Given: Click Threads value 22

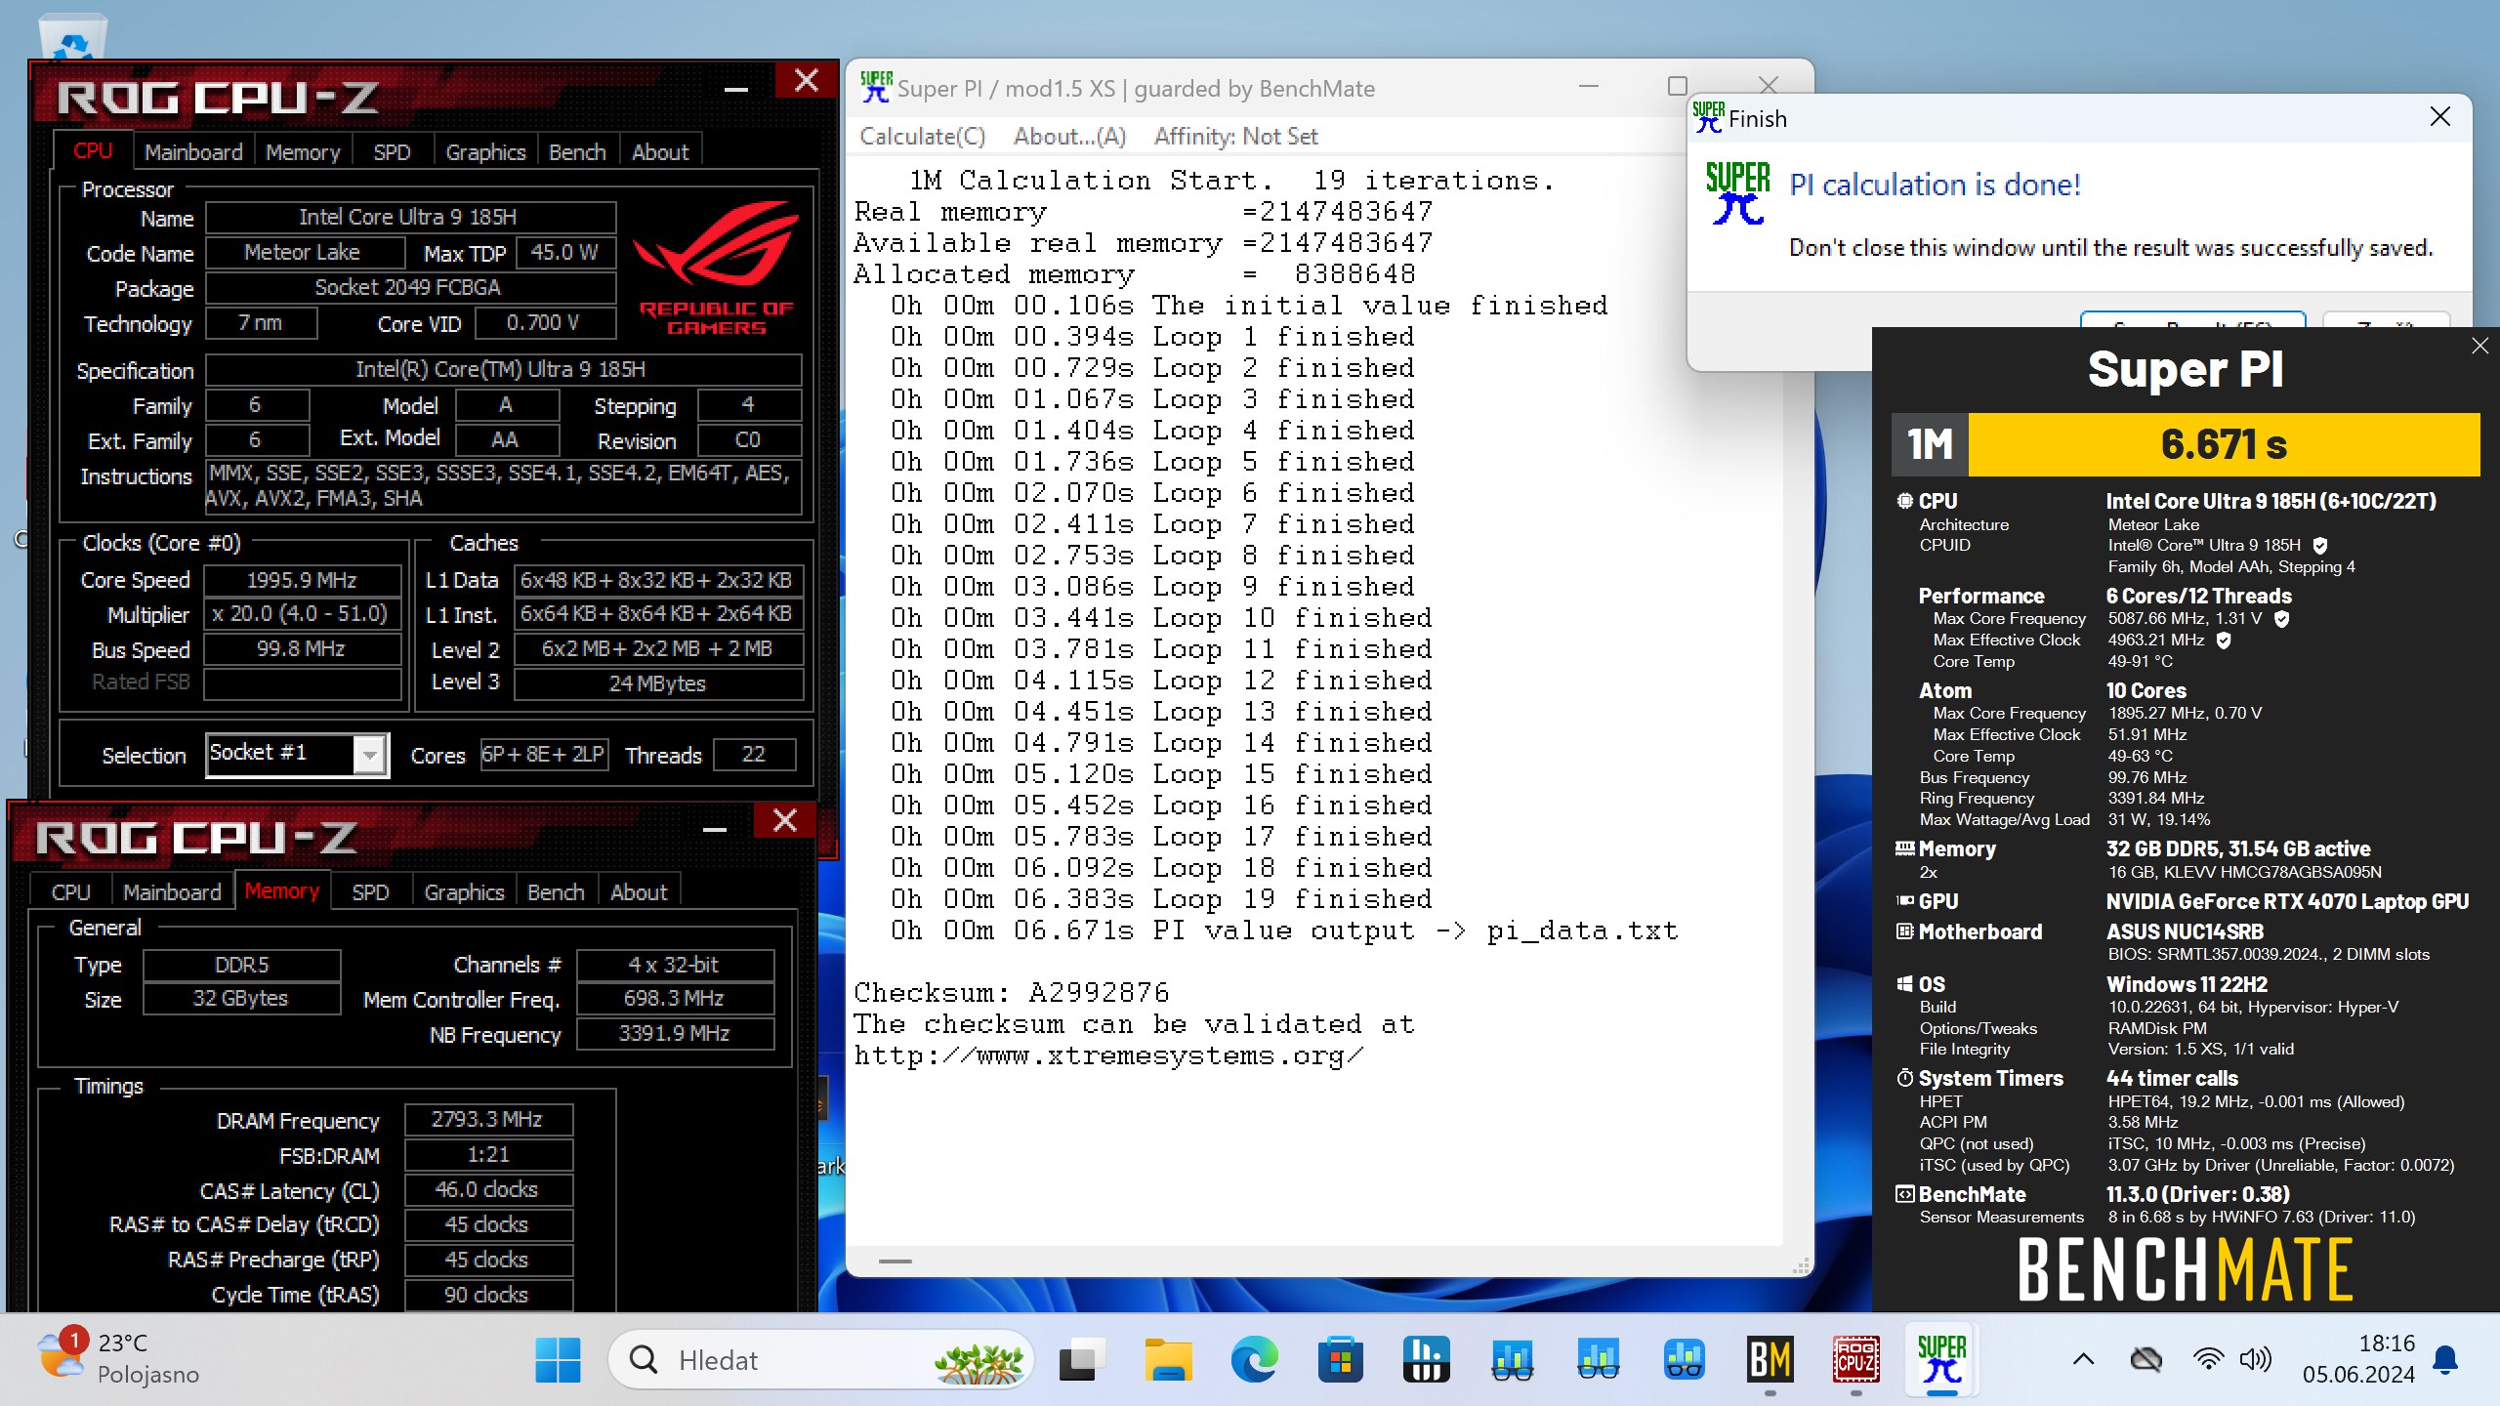Looking at the screenshot, I should point(754,754).
